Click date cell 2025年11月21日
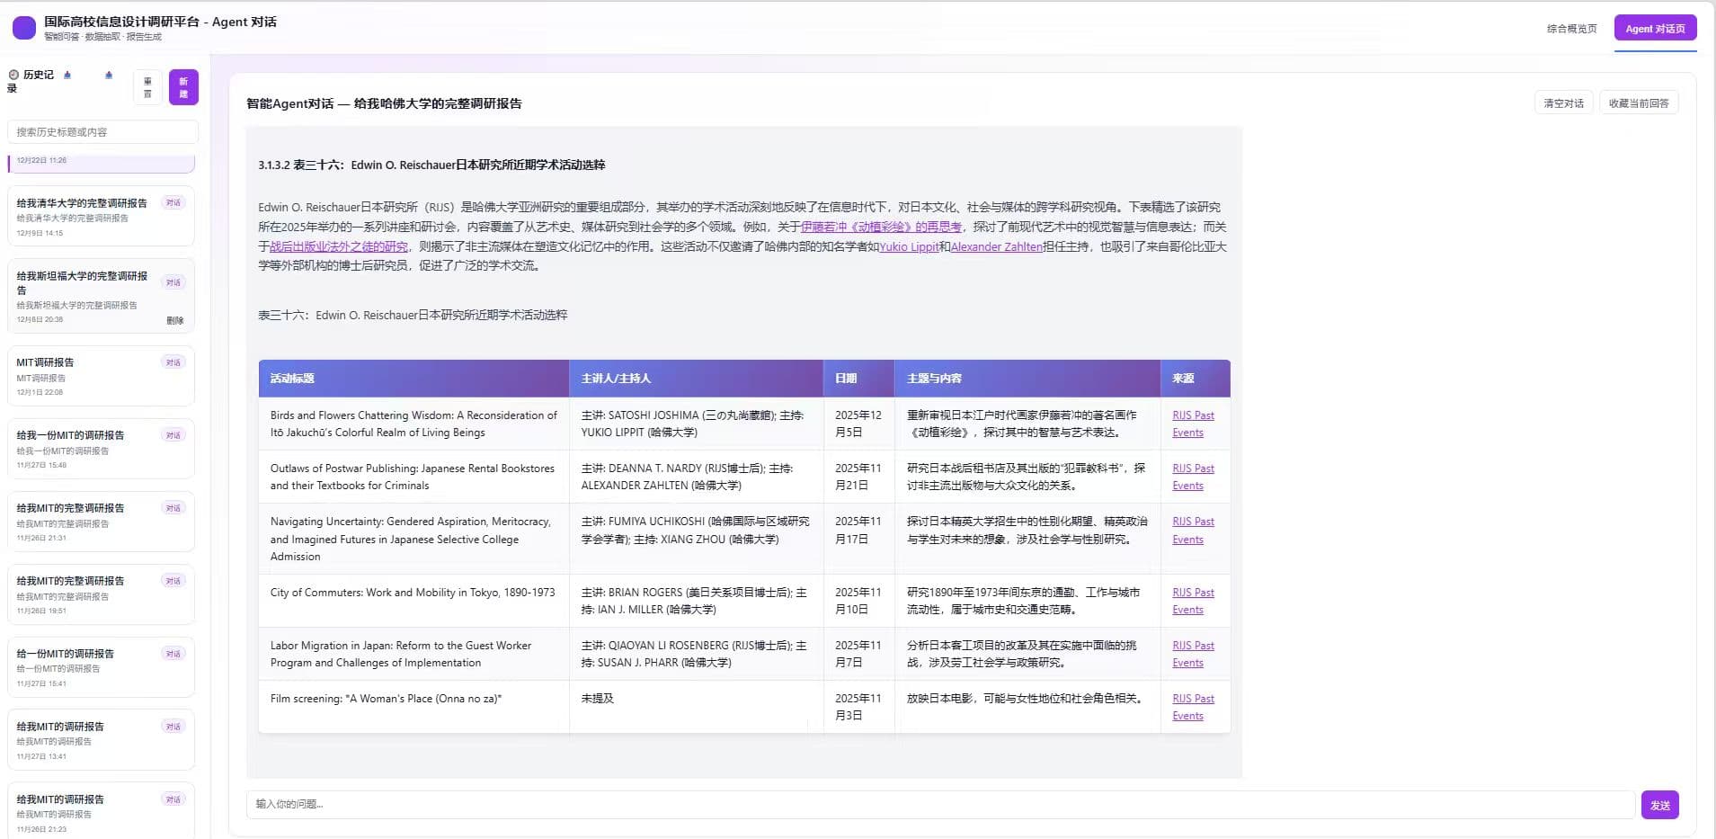 pos(858,477)
